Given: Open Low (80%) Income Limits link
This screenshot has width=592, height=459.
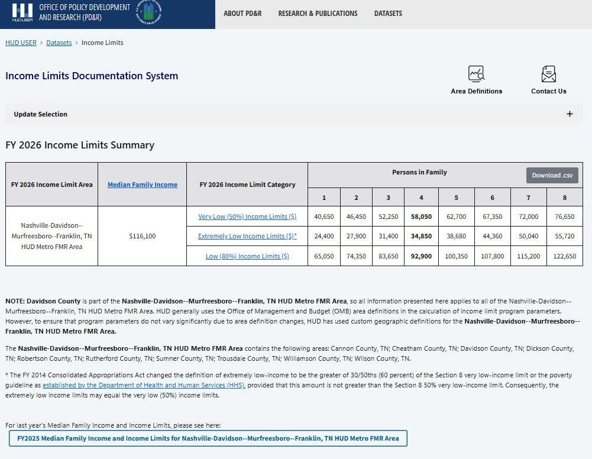Looking at the screenshot, I should pyautogui.click(x=247, y=256).
